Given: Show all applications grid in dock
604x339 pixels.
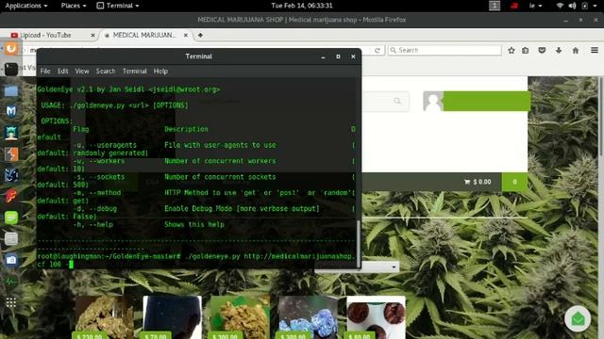Looking at the screenshot, I should pyautogui.click(x=11, y=303).
